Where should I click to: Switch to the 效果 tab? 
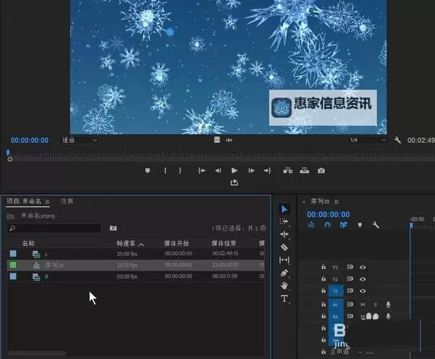pos(67,201)
